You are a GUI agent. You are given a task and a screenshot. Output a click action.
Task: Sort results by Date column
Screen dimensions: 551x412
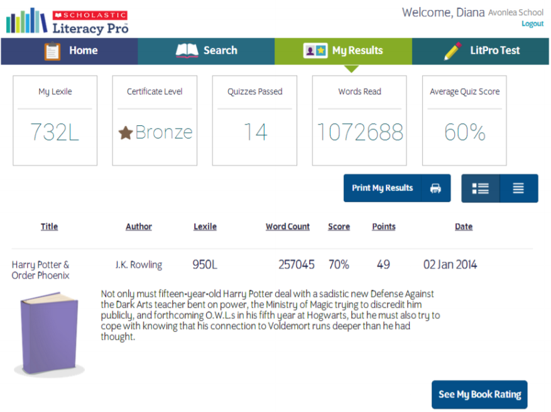pyautogui.click(x=464, y=226)
